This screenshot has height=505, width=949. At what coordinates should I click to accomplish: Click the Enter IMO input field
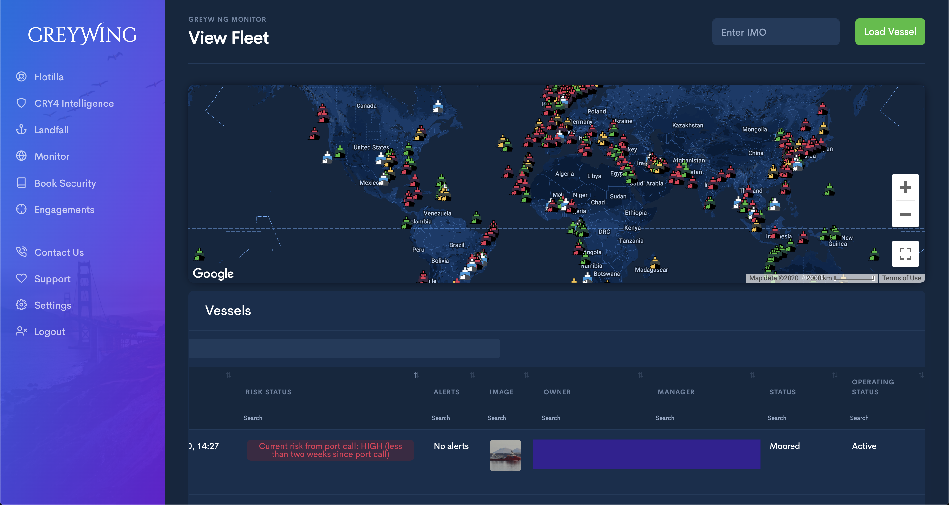(x=775, y=32)
